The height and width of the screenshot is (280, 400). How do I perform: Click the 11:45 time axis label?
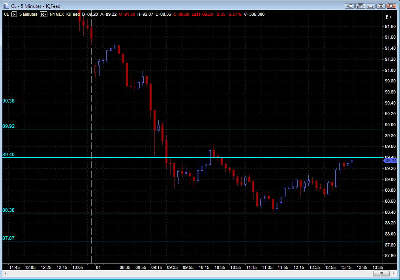[14, 267]
